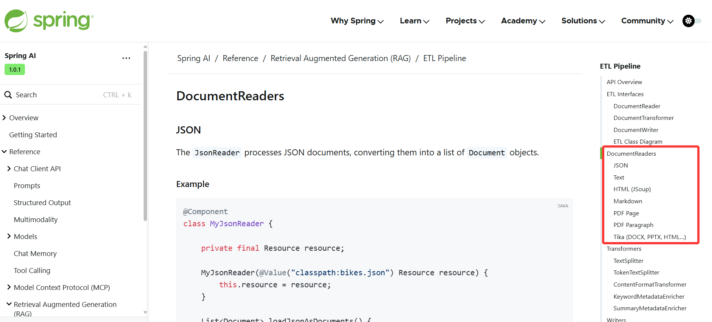The width and height of the screenshot is (712, 322).
Task: Jump to Text section in contents
Action: [x=619, y=177]
